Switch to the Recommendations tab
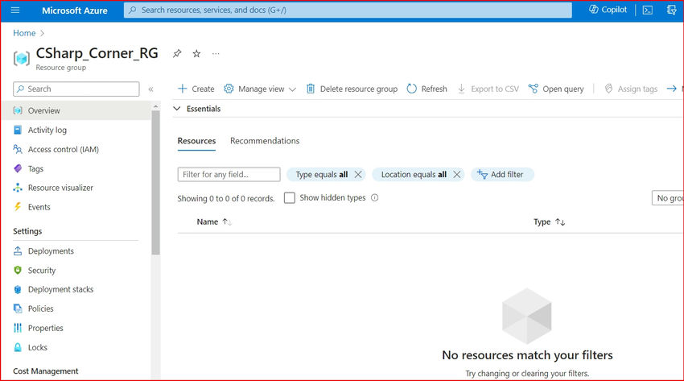Viewport: 684px width, 381px height. (x=265, y=141)
